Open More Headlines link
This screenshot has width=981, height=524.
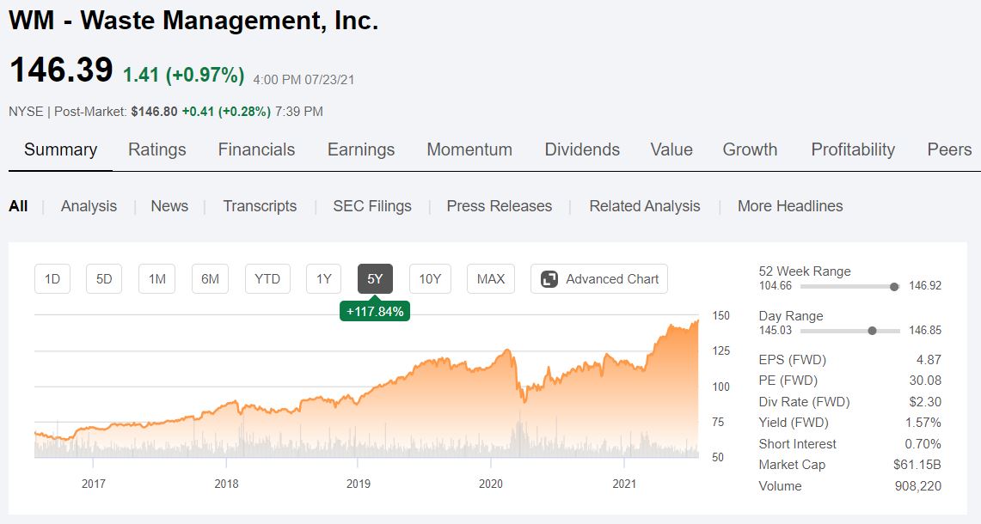tap(790, 205)
